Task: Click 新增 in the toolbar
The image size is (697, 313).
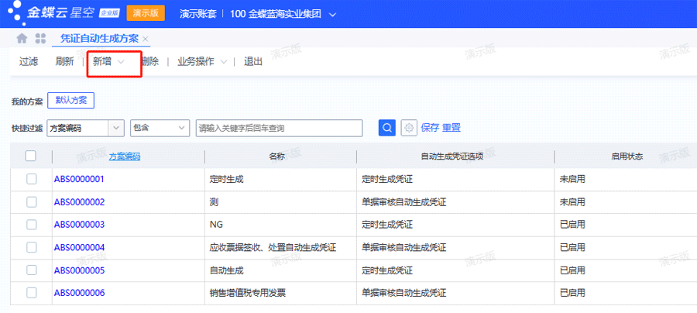Action: coord(102,62)
